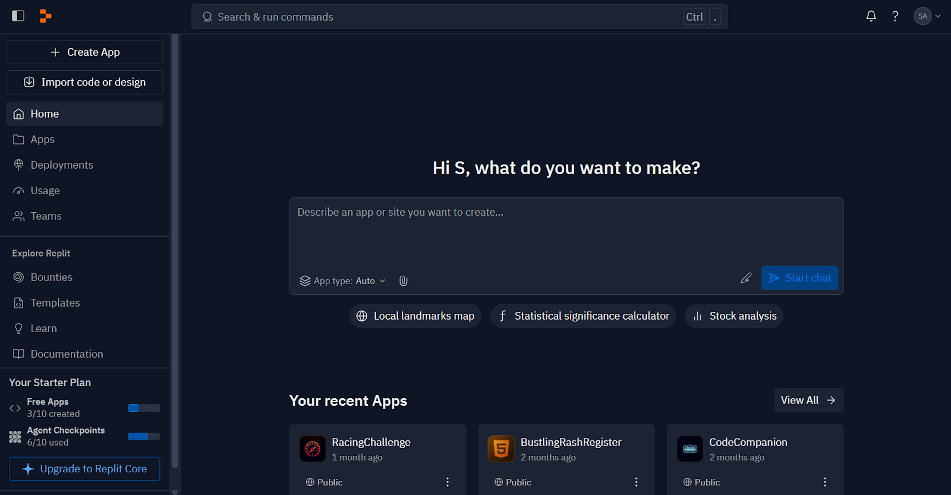Viewport: 951px width, 495px height.
Task: Open Templates in the sidebar
Action: tap(84, 302)
